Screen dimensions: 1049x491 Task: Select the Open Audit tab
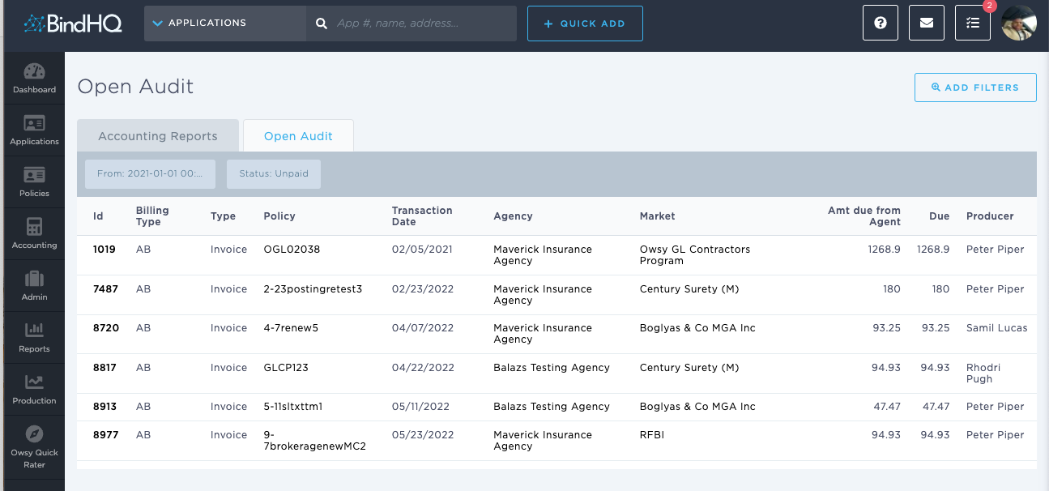[x=298, y=136]
